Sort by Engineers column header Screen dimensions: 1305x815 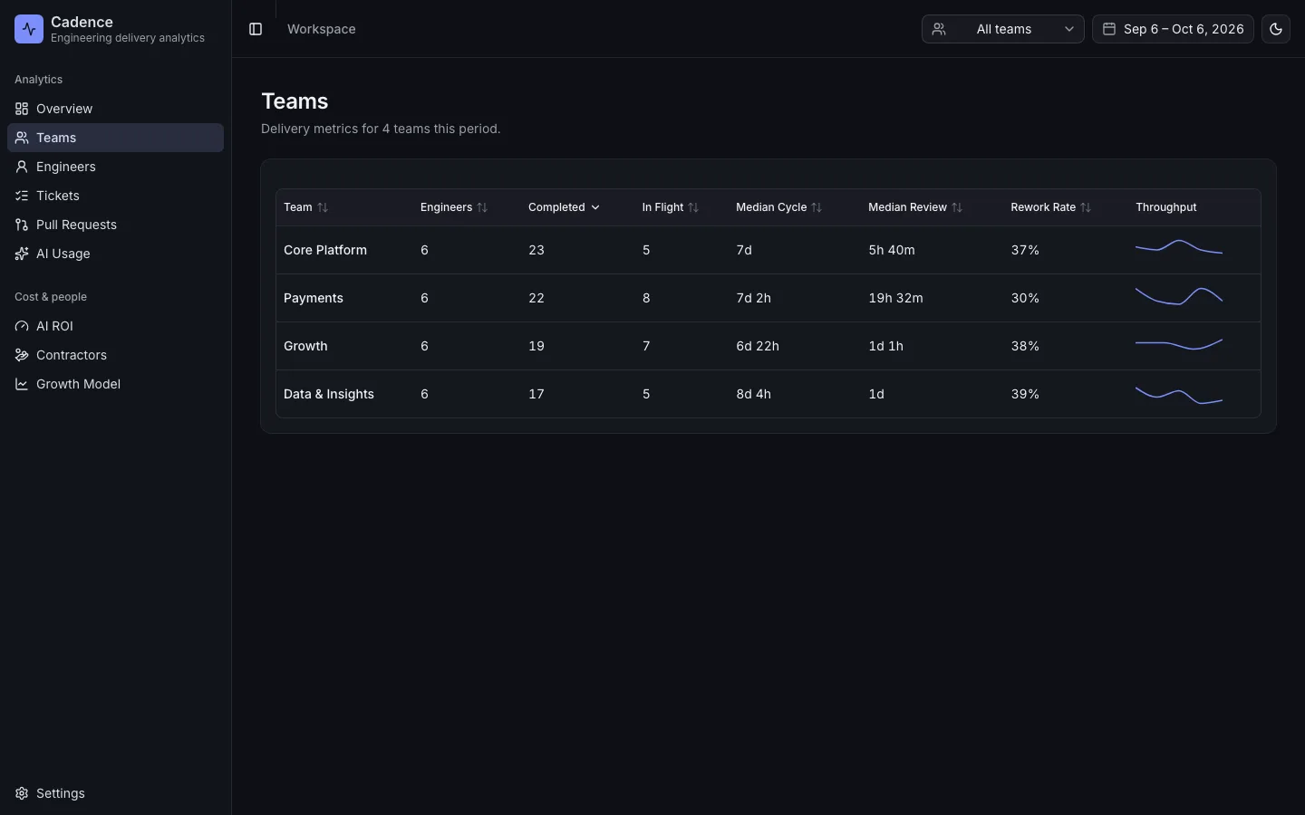click(454, 207)
